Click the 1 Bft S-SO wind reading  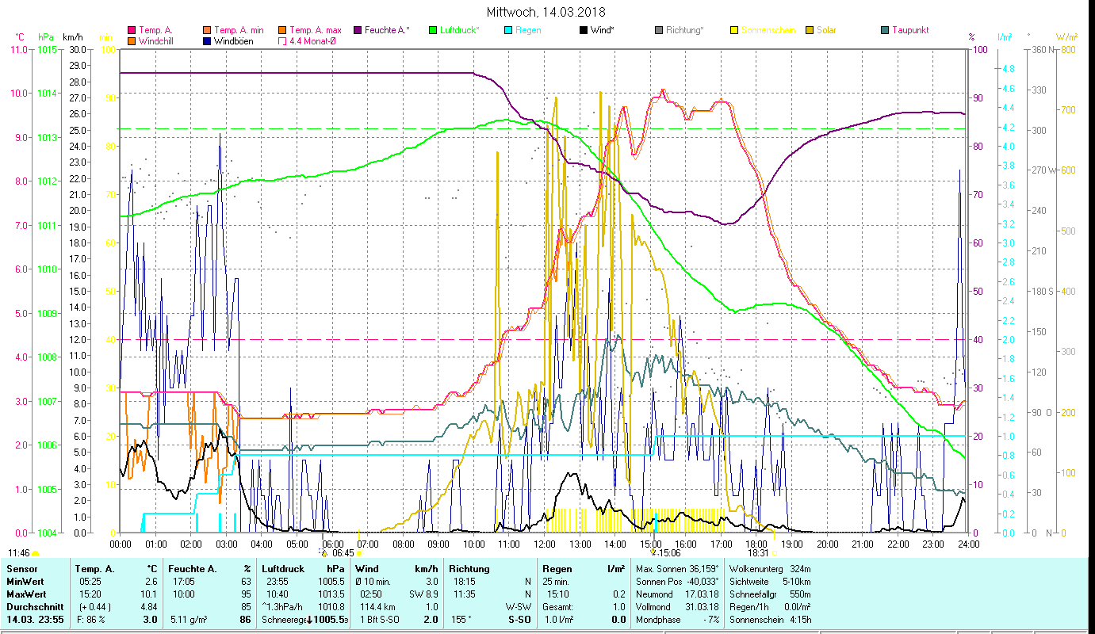tap(381, 620)
